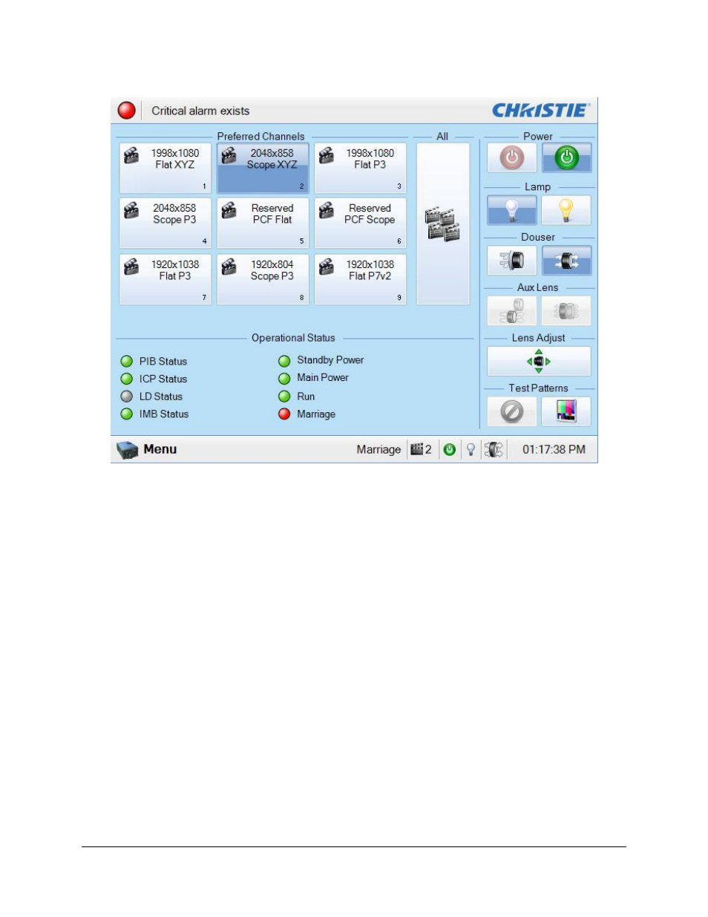Click the Run status indicator
The height and width of the screenshot is (917, 708).
pos(284,397)
